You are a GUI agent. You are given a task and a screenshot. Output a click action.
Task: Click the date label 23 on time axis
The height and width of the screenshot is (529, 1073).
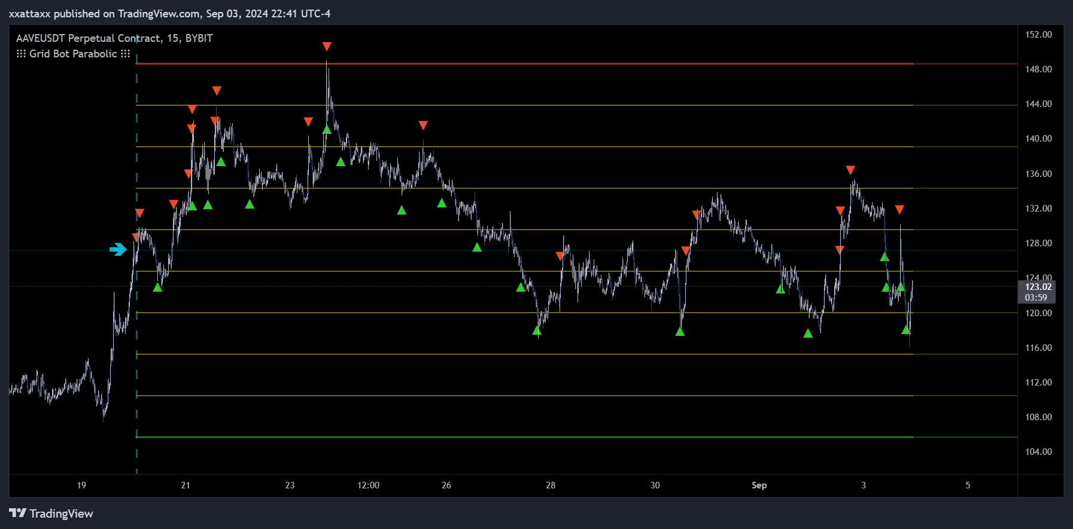click(x=290, y=485)
